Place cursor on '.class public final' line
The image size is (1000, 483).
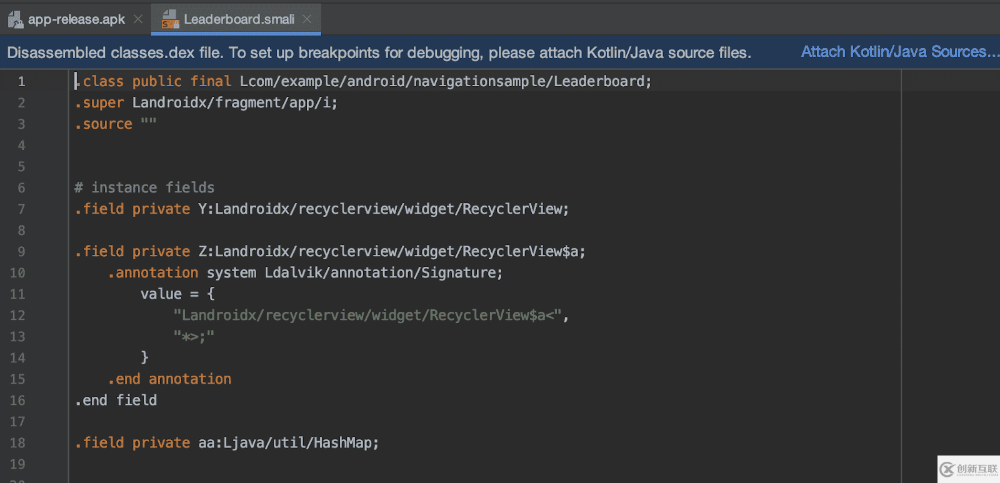pos(363,81)
